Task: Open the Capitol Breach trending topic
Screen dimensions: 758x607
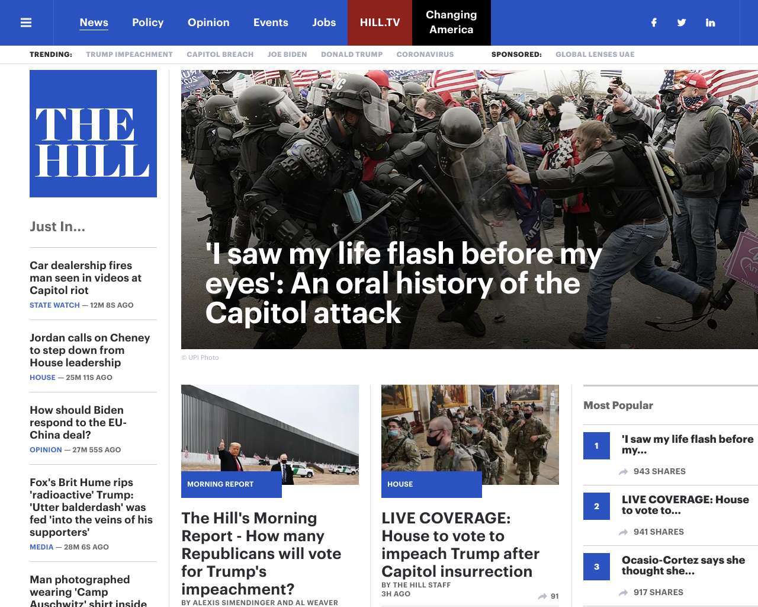Action: 220,55
